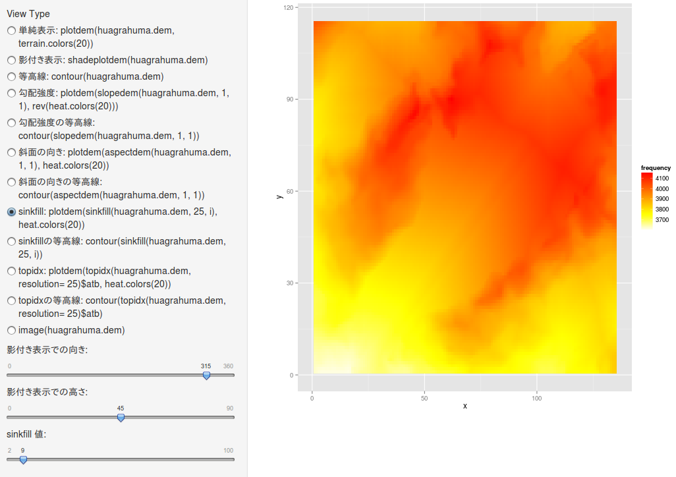Select the 単純表示 plotdem terrain.colors radio option
This screenshot has width=676, height=477.
click(x=11, y=30)
